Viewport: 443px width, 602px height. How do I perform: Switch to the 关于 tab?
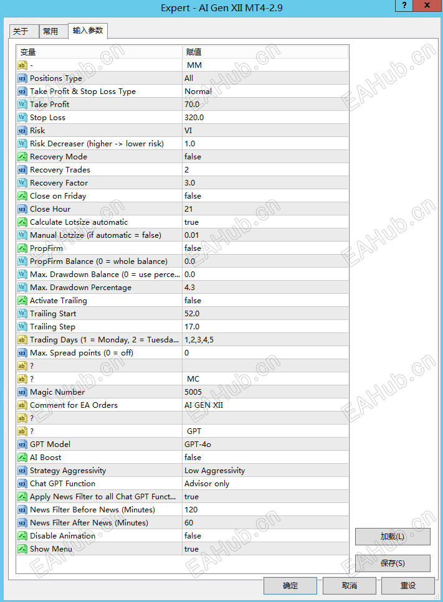point(24,31)
